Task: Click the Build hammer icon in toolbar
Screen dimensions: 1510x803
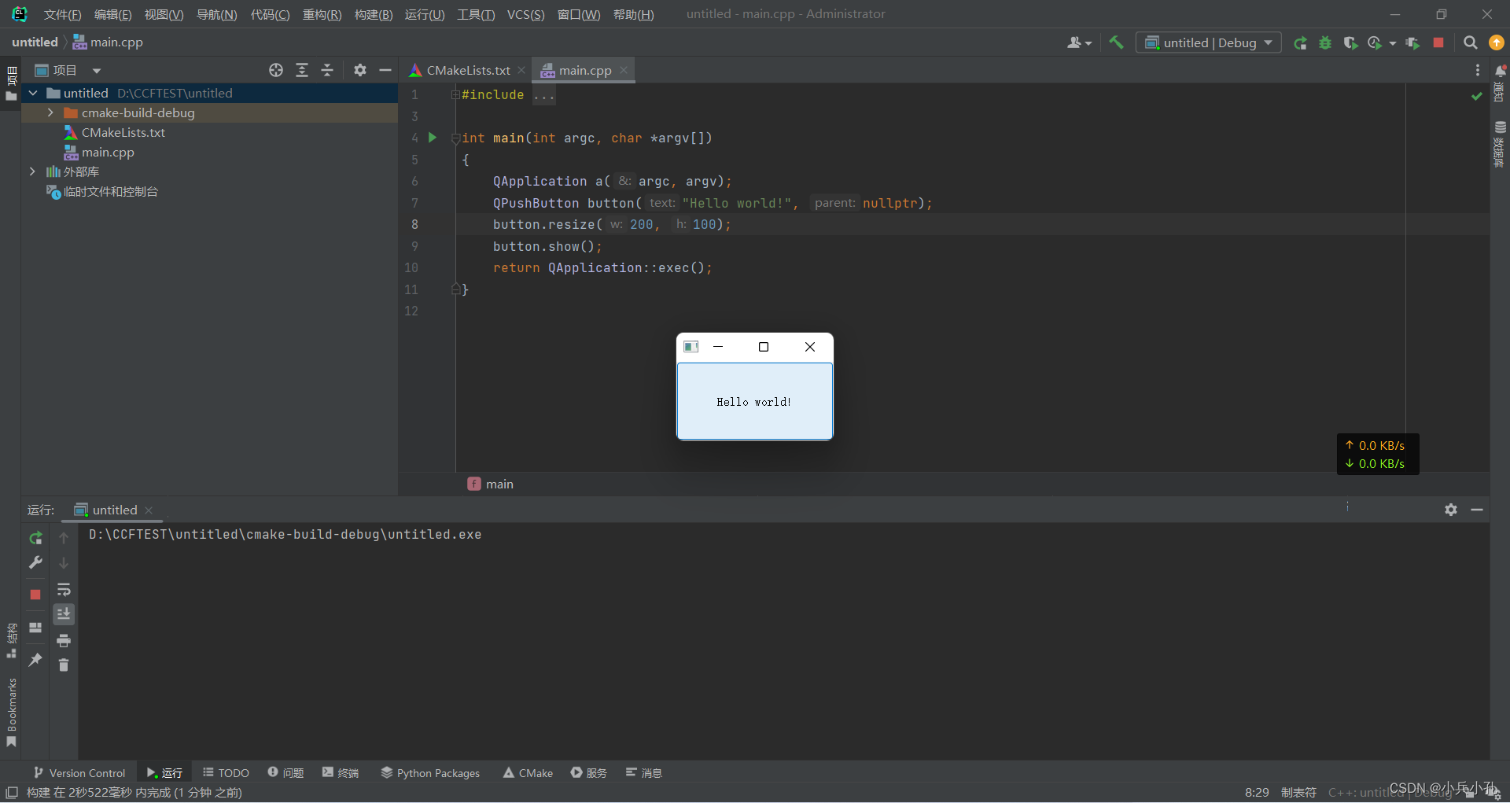Action: 1116,42
